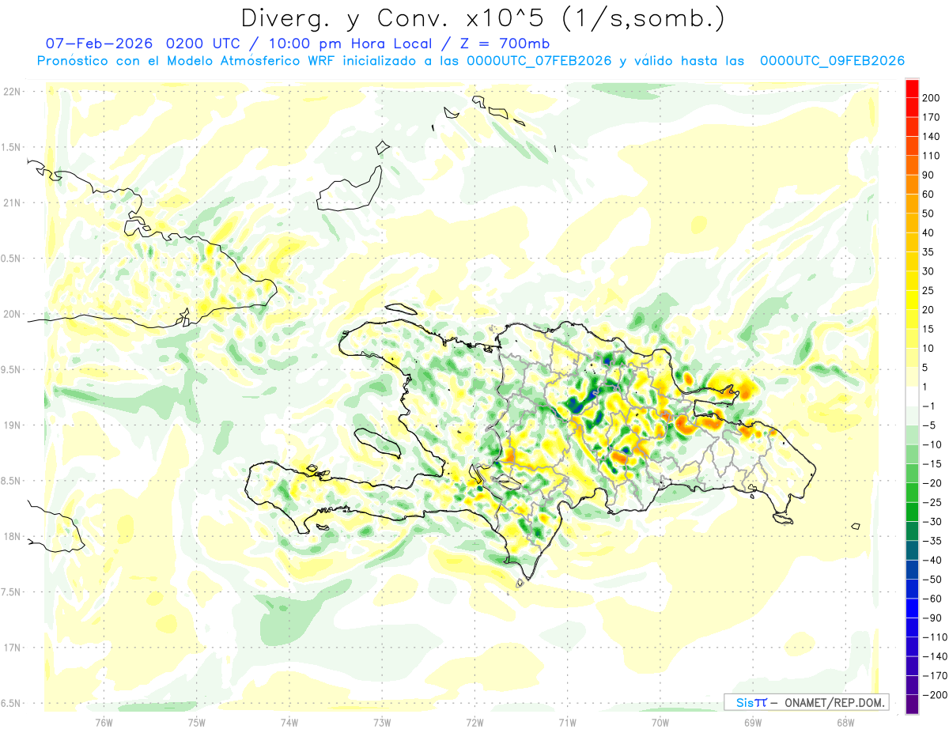The height and width of the screenshot is (733, 949).
Task: Click the '-30' color bar label
Action: click(932, 521)
